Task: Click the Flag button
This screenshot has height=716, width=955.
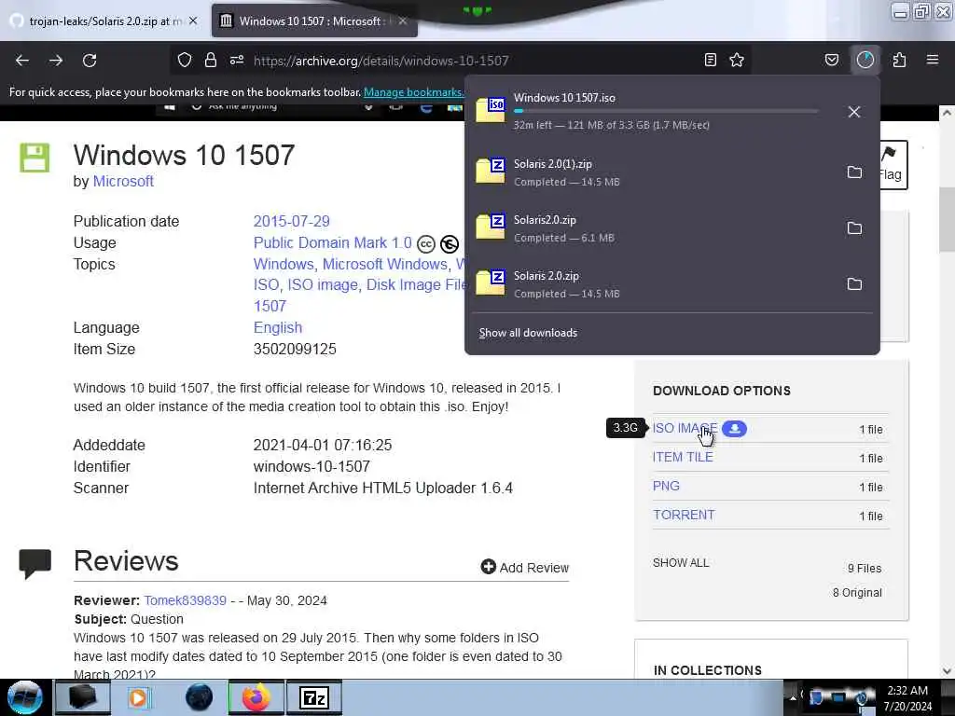Action: tap(893, 165)
